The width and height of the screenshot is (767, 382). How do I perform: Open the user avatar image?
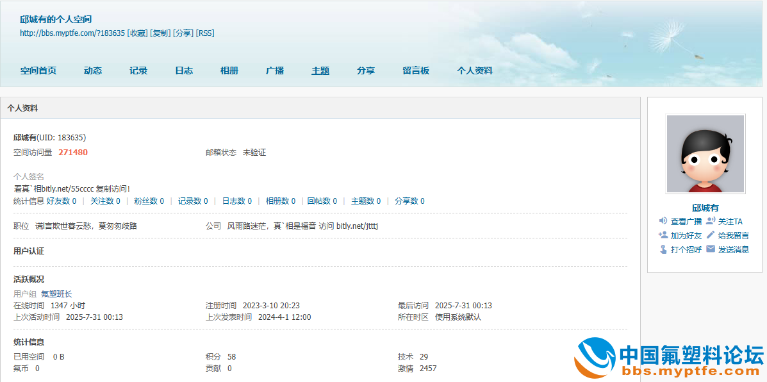[705, 154]
